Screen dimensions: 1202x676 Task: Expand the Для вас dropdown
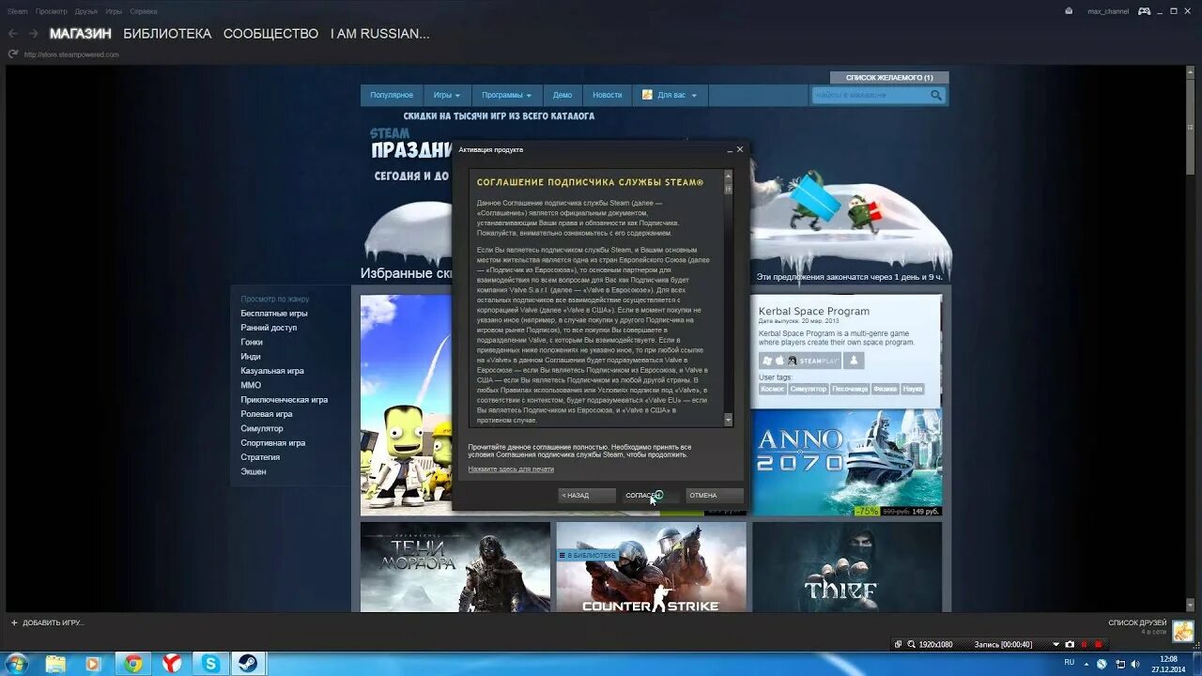click(670, 95)
